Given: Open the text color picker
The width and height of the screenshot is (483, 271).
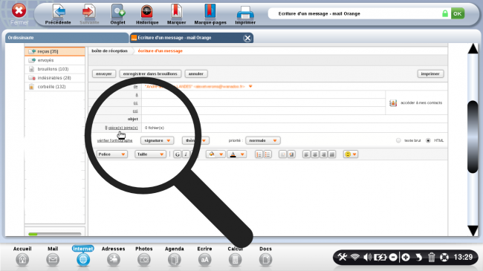Looking at the screenshot, I should coord(236,154).
